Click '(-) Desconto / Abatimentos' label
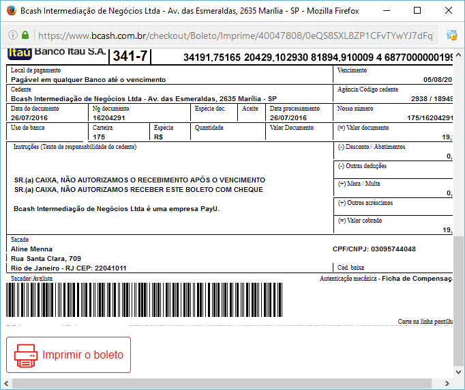The image size is (465, 390). click(372, 146)
